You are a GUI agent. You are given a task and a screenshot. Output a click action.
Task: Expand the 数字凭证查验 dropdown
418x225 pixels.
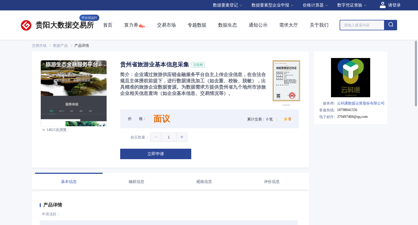[x=352, y=5]
